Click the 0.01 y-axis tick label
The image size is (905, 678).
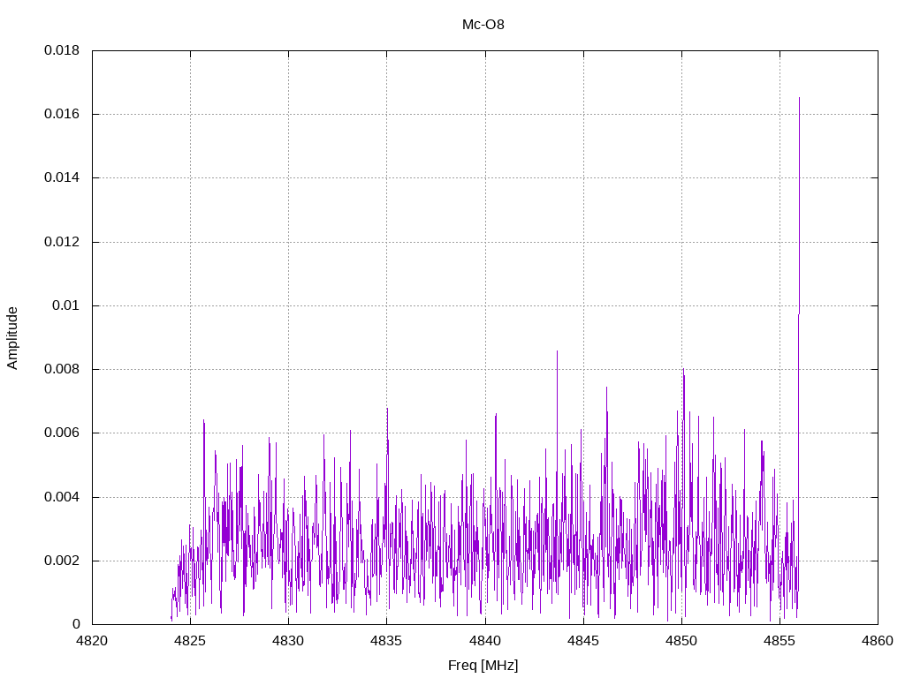click(x=65, y=305)
